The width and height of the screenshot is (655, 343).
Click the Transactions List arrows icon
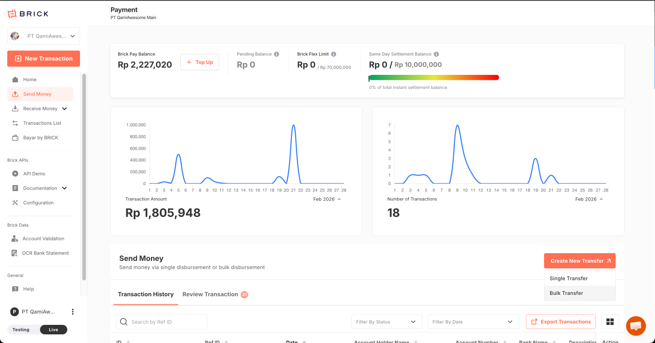15,123
